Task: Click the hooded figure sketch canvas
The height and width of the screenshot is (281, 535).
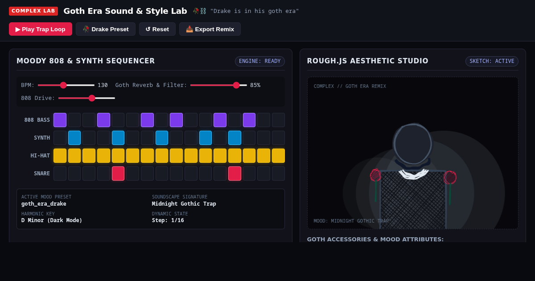Action: [412, 153]
